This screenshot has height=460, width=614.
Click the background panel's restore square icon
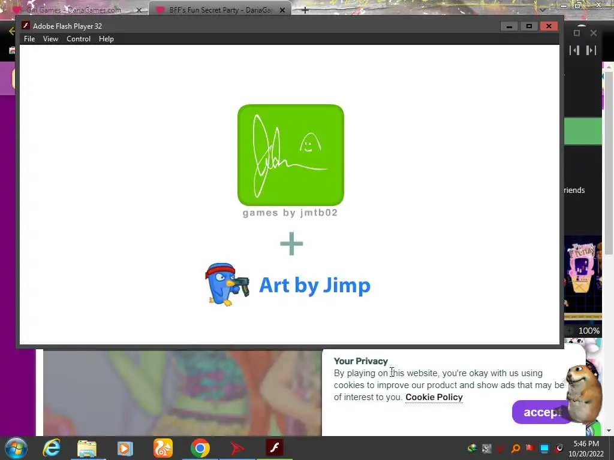pyautogui.click(x=576, y=34)
